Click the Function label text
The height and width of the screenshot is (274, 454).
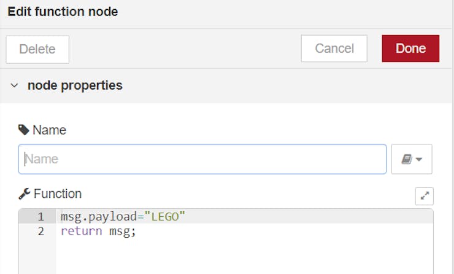[x=58, y=194]
